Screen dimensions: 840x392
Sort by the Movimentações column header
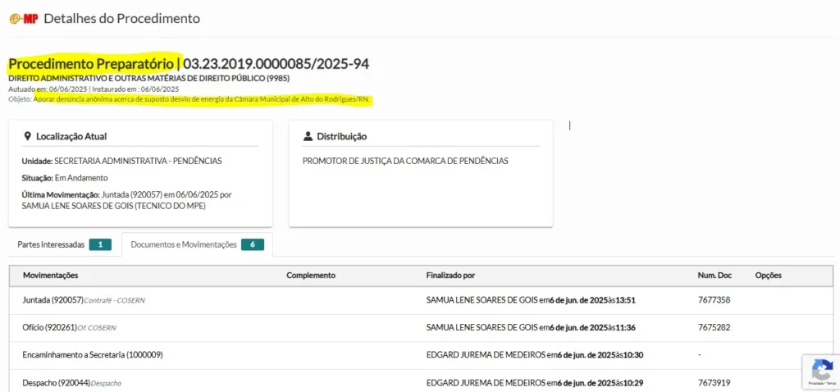click(51, 276)
